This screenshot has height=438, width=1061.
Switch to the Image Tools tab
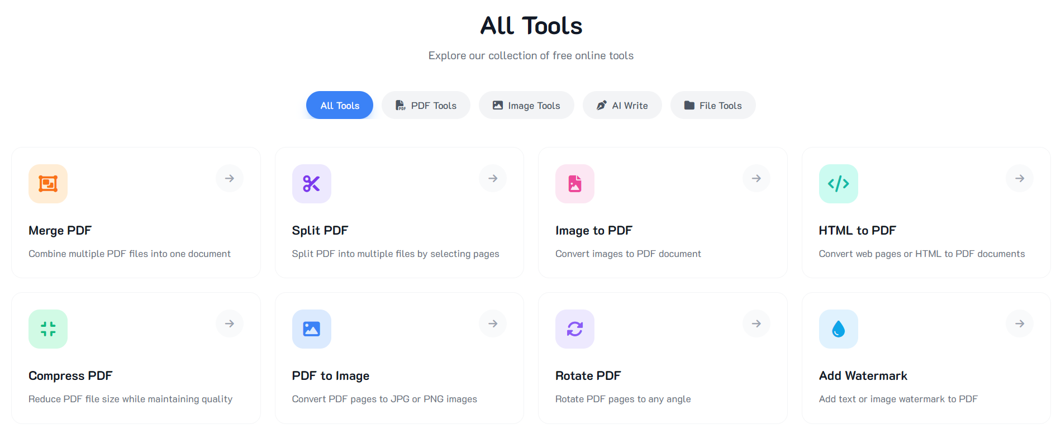[526, 105]
